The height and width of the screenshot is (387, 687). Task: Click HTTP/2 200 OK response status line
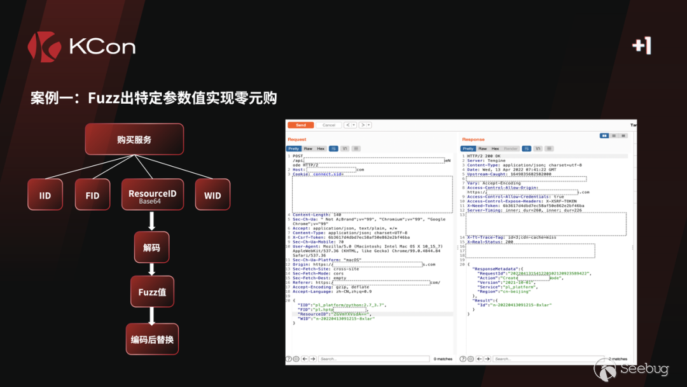tap(483, 156)
